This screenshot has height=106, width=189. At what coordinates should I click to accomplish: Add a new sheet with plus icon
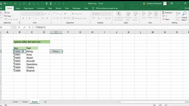(45, 102)
